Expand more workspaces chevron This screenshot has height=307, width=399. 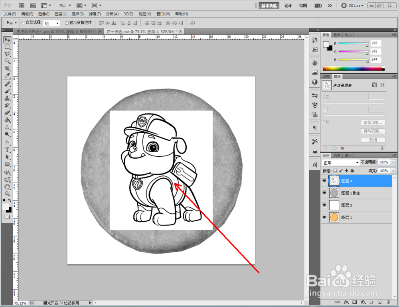(x=330, y=6)
